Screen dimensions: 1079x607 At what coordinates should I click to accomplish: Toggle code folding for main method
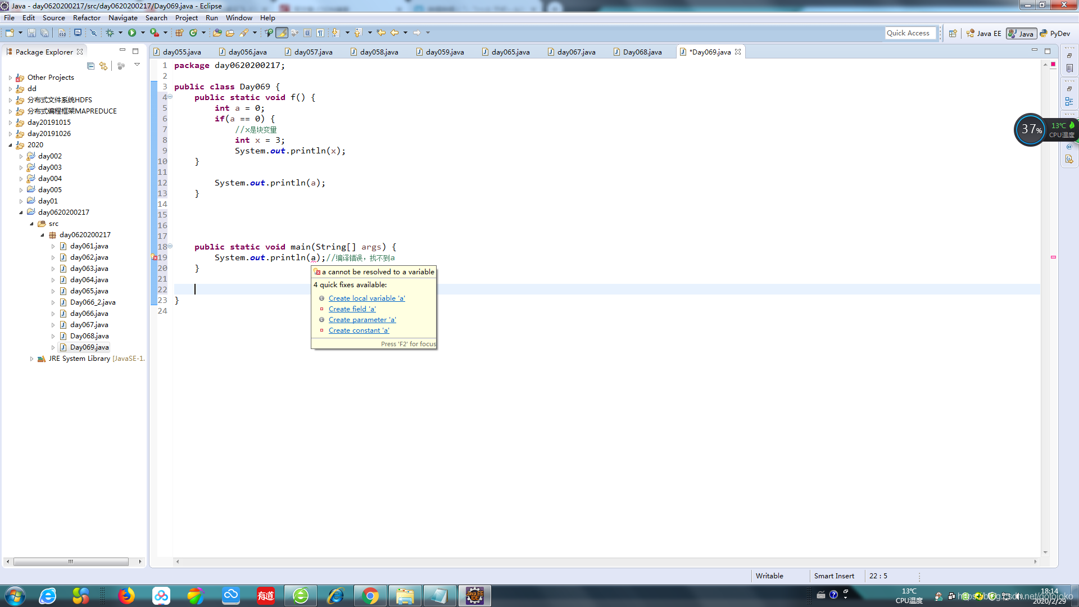pos(170,246)
